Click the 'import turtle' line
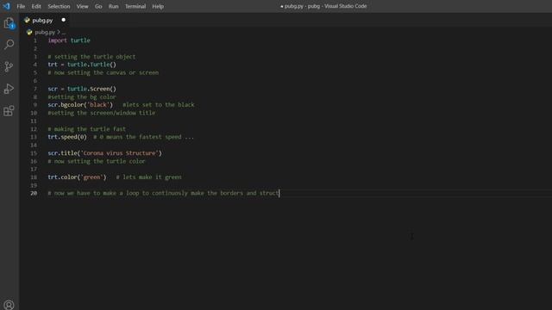 [69, 40]
